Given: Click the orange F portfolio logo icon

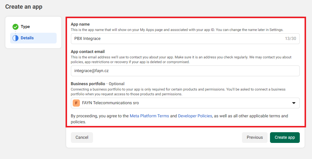Looking at the screenshot, I should [76, 103].
